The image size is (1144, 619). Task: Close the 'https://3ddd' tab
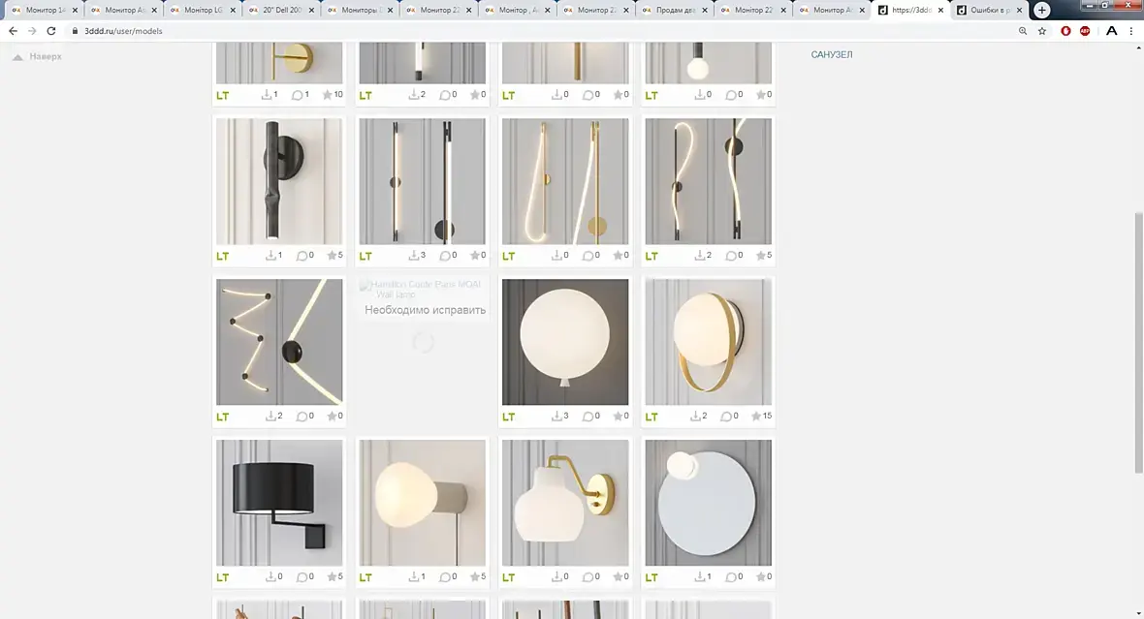(x=940, y=11)
